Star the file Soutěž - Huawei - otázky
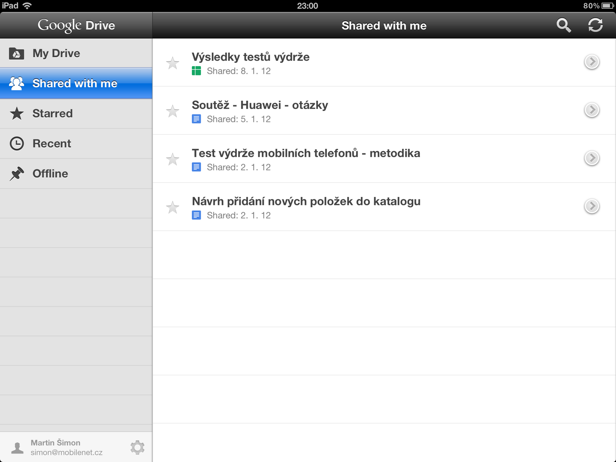This screenshot has width=616, height=462. pyautogui.click(x=173, y=111)
